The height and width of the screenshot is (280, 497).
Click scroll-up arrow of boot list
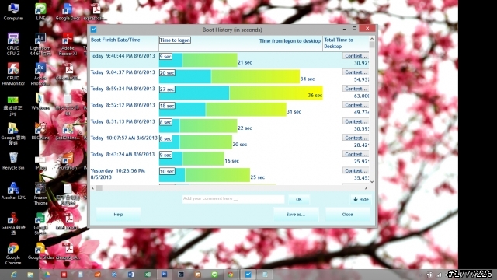point(372,38)
